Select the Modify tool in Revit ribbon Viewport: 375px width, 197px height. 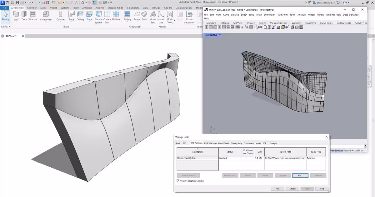click(x=6, y=17)
